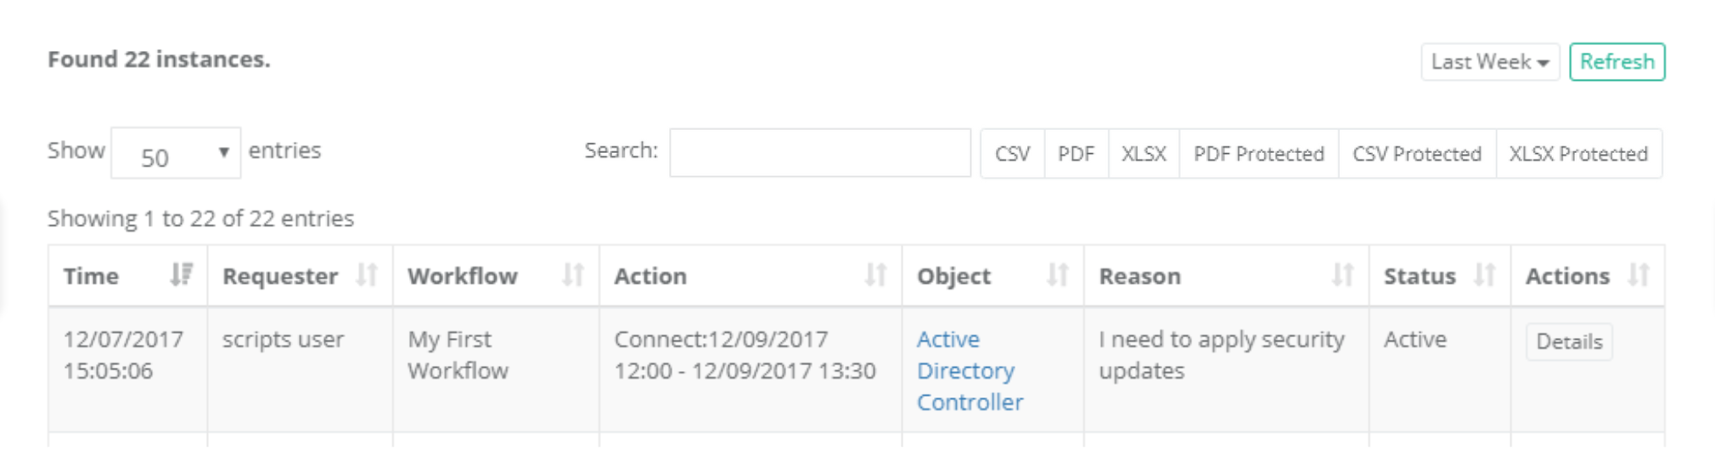Click sort arrows in Status header
This screenshot has width=1715, height=462.
click(x=1484, y=275)
